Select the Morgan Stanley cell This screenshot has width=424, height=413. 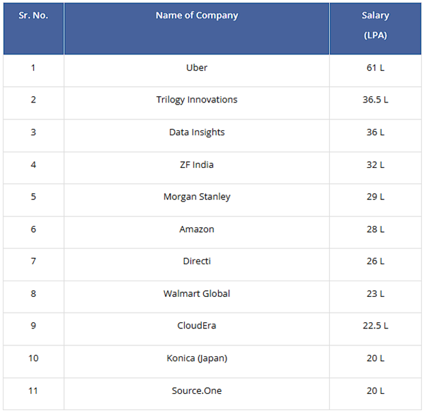(196, 197)
